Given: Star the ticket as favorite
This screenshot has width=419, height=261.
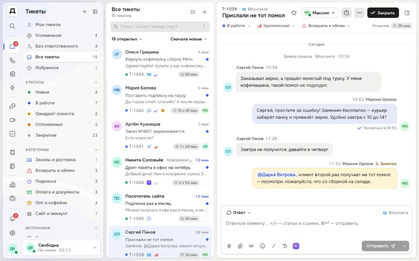Looking at the screenshot, I should [x=294, y=13].
